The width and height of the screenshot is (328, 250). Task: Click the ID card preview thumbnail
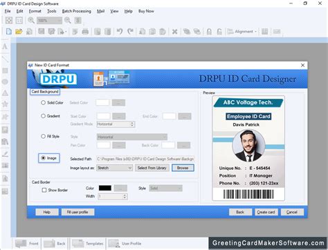tap(248, 148)
